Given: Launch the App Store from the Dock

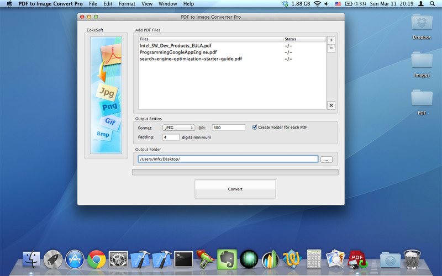Looking at the screenshot, I should pyautogui.click(x=75, y=259).
